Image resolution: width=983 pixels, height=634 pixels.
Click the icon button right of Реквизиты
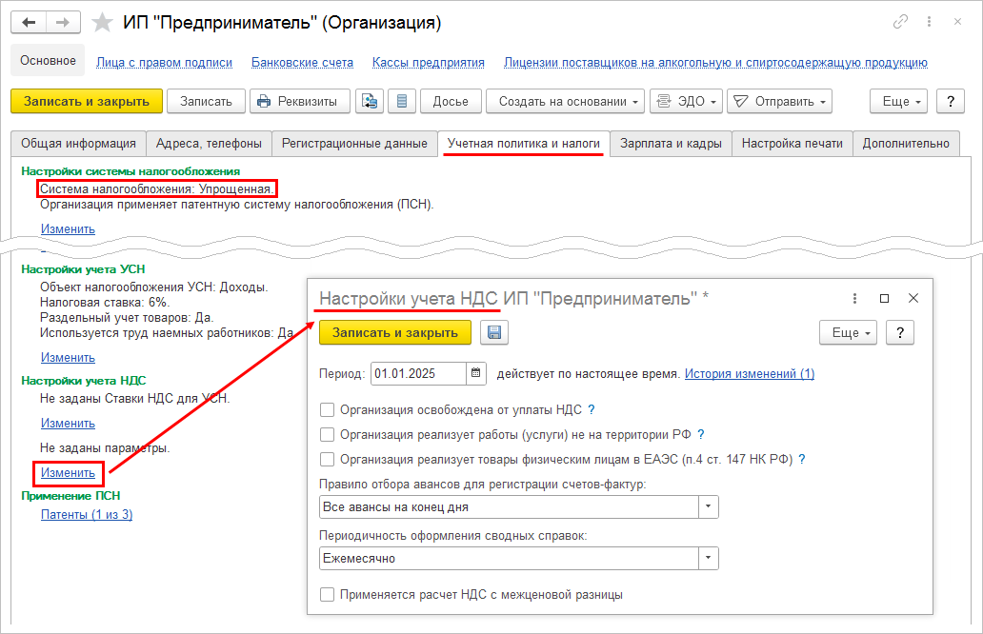tap(370, 102)
